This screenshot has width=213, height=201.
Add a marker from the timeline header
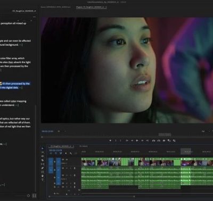tap(66, 153)
